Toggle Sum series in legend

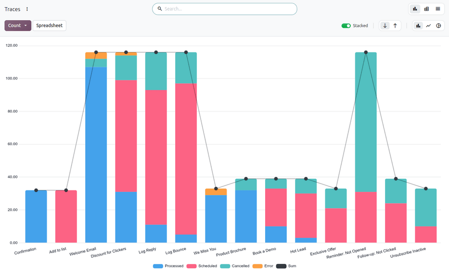pyautogui.click(x=286, y=266)
